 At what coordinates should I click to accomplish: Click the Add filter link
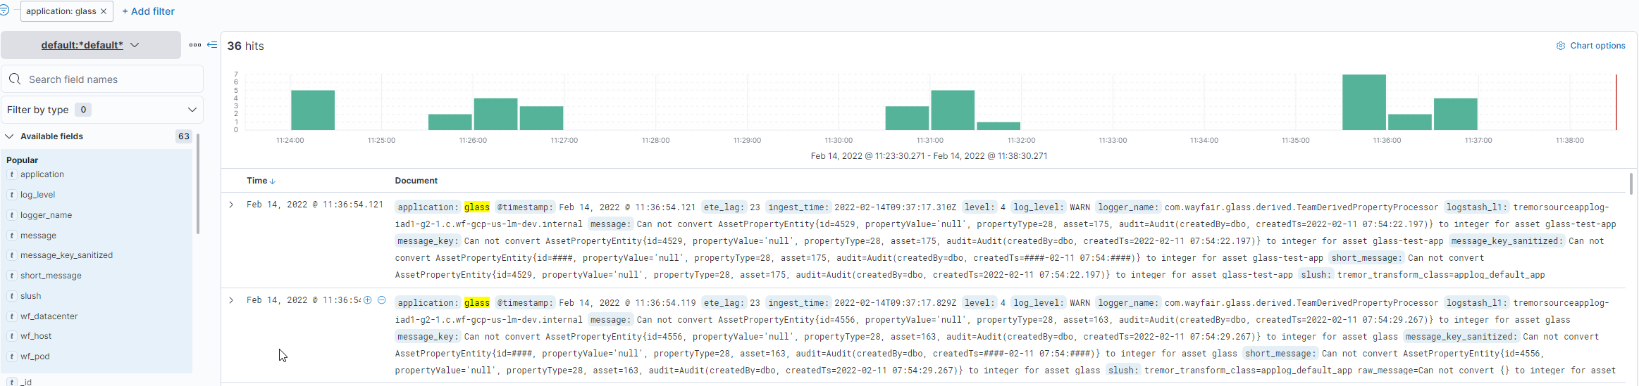click(148, 11)
